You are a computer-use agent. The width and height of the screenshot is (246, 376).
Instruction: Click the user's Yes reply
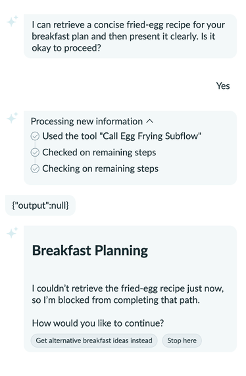click(223, 86)
